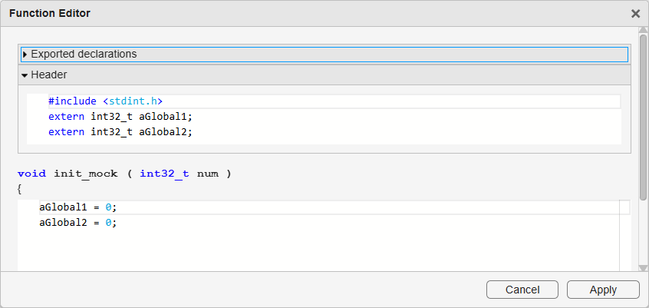Click the 'aGlobal2 = 0;' code line
This screenshot has width=649, height=308.
(x=78, y=223)
